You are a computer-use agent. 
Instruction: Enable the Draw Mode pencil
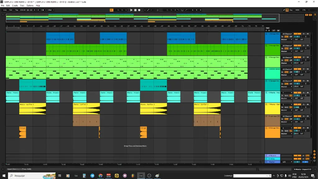point(284,10)
